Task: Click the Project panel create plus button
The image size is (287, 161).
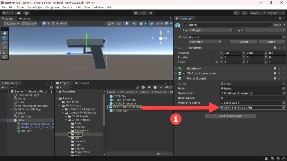Action: [58, 87]
